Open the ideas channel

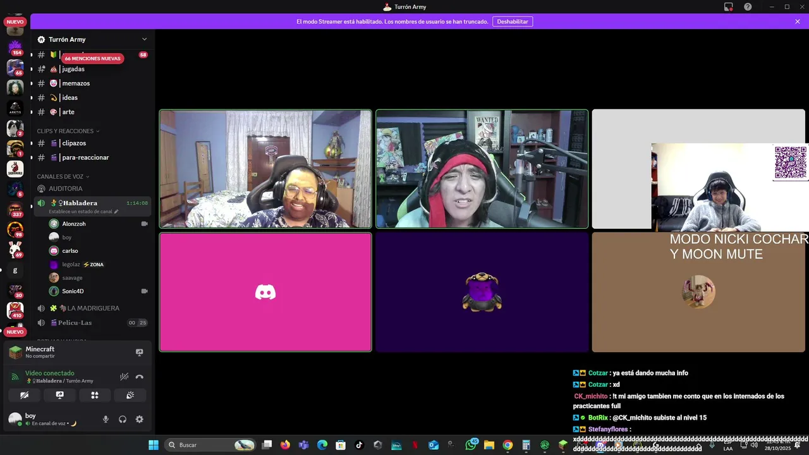click(x=92, y=97)
